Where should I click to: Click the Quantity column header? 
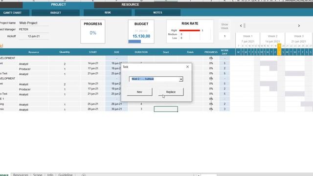65,52
